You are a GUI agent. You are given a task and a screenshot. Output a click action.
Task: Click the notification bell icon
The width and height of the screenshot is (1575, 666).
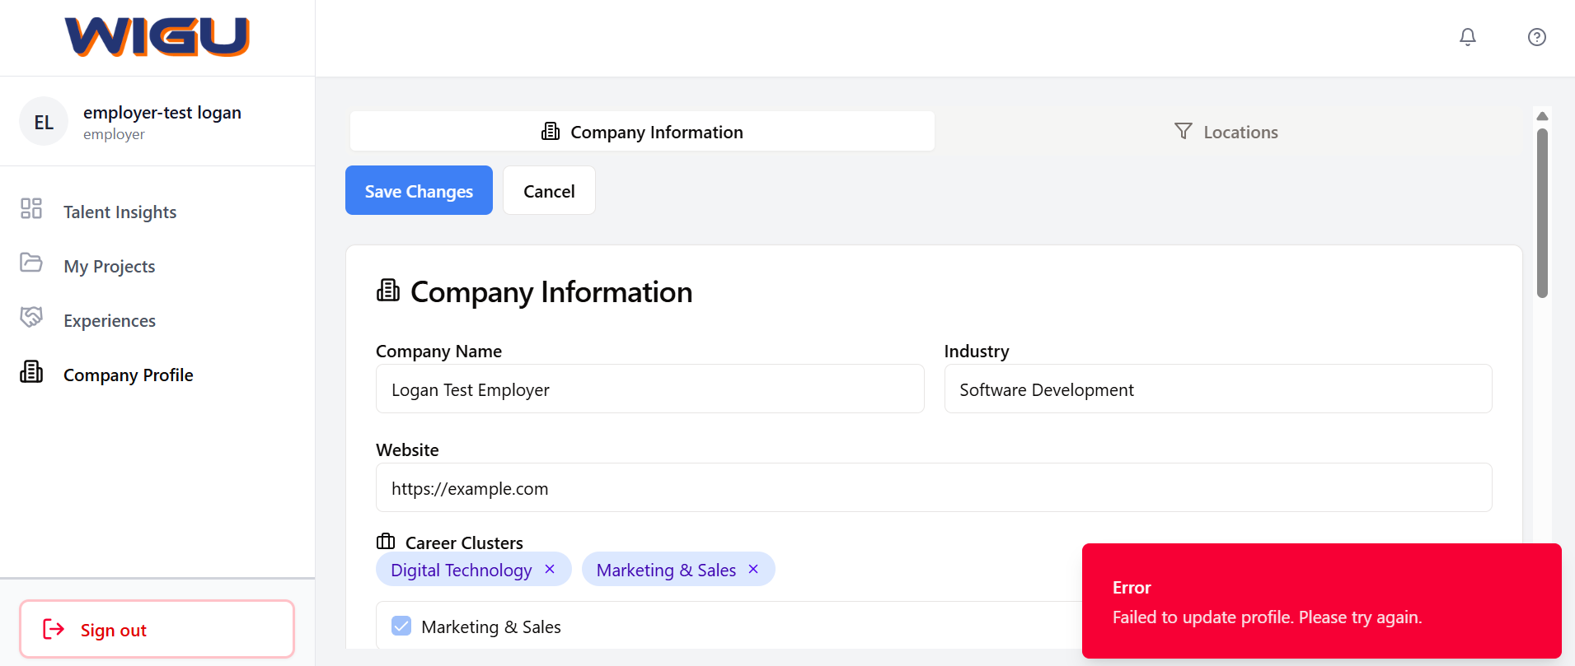(x=1467, y=37)
